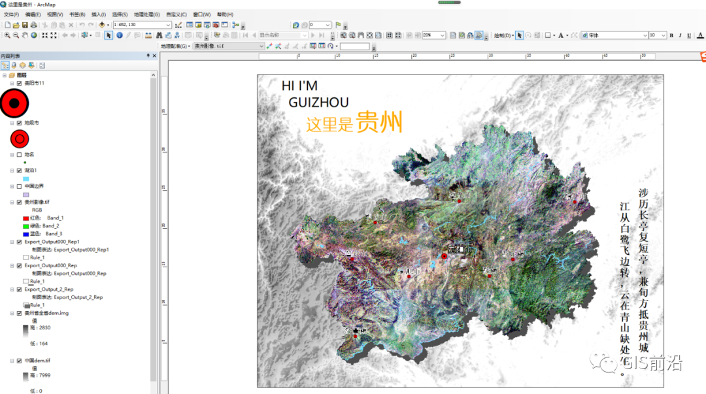Uncheck the 湖泊1 layer checkbox
Image resolution: width=706 pixels, height=394 pixels.
point(20,171)
